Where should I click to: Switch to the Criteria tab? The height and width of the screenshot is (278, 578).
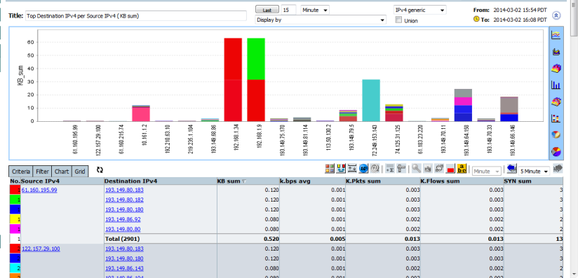(x=20, y=172)
